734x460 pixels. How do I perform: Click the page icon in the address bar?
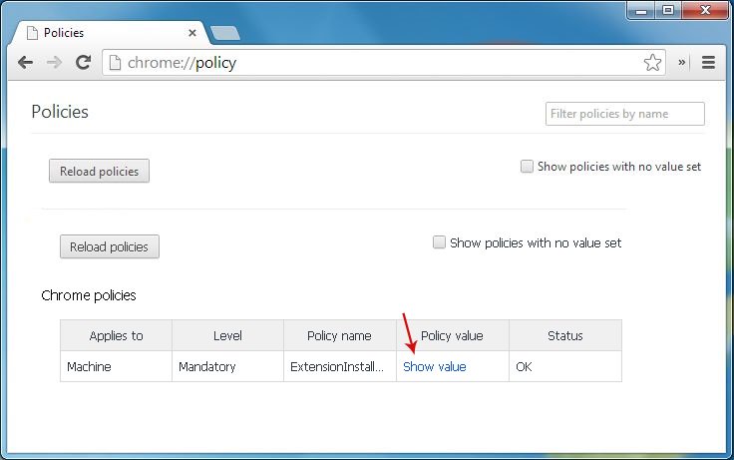tap(115, 62)
